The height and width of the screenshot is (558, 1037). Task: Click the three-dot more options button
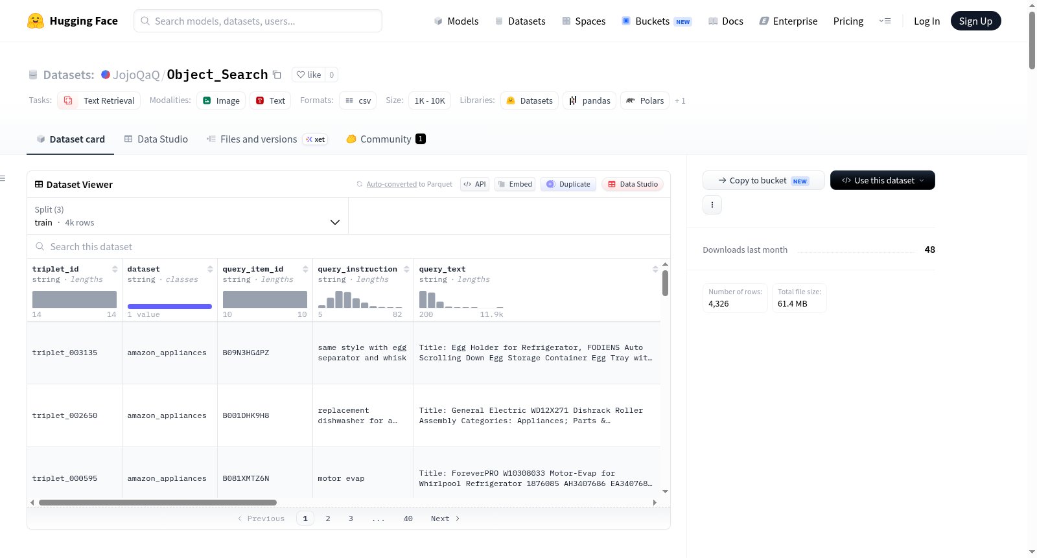pos(712,205)
